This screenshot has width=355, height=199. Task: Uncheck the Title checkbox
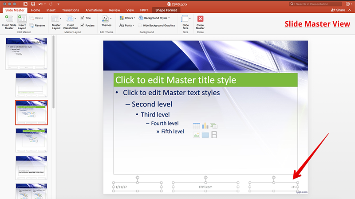83,18
